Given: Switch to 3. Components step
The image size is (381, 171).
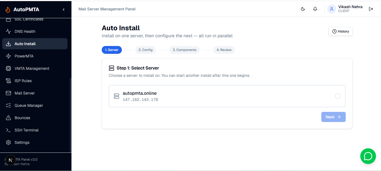Looking at the screenshot, I should [184, 50].
